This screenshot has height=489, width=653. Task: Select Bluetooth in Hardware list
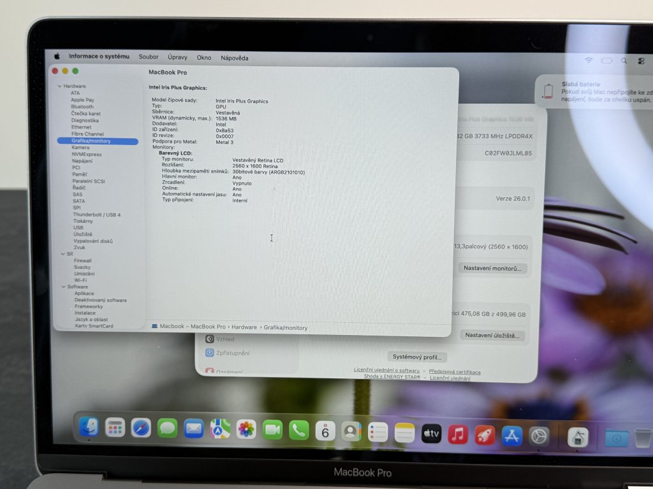pos(82,106)
